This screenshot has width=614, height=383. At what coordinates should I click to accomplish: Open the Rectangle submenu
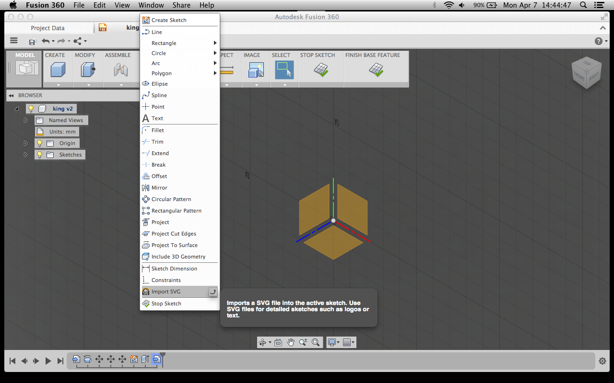(180, 43)
